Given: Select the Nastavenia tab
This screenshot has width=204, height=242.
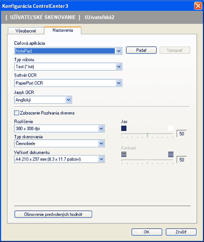Looking at the screenshot, I should (x=63, y=30).
